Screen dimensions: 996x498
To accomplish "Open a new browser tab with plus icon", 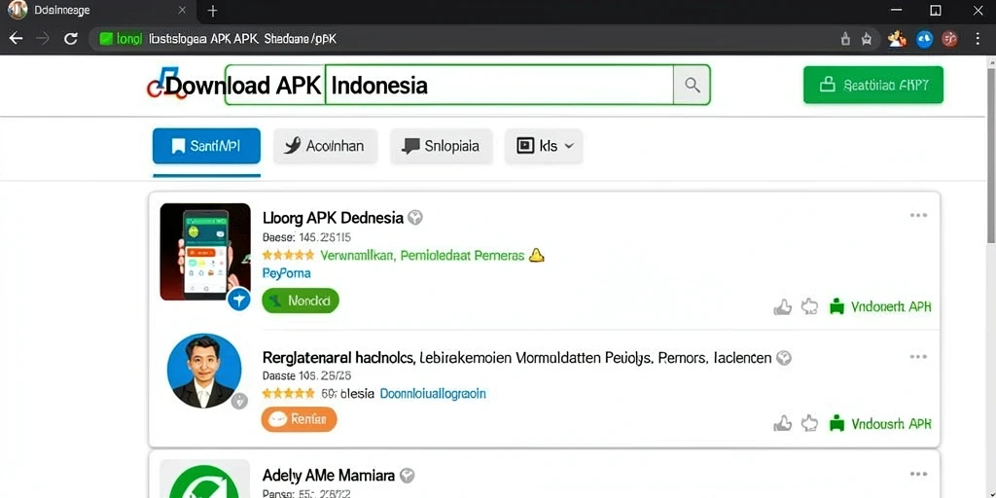I will pyautogui.click(x=213, y=11).
